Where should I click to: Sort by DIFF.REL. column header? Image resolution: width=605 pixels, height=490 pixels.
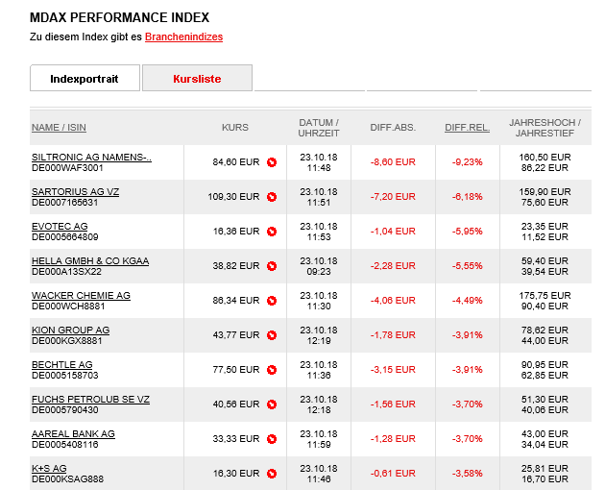tap(466, 128)
